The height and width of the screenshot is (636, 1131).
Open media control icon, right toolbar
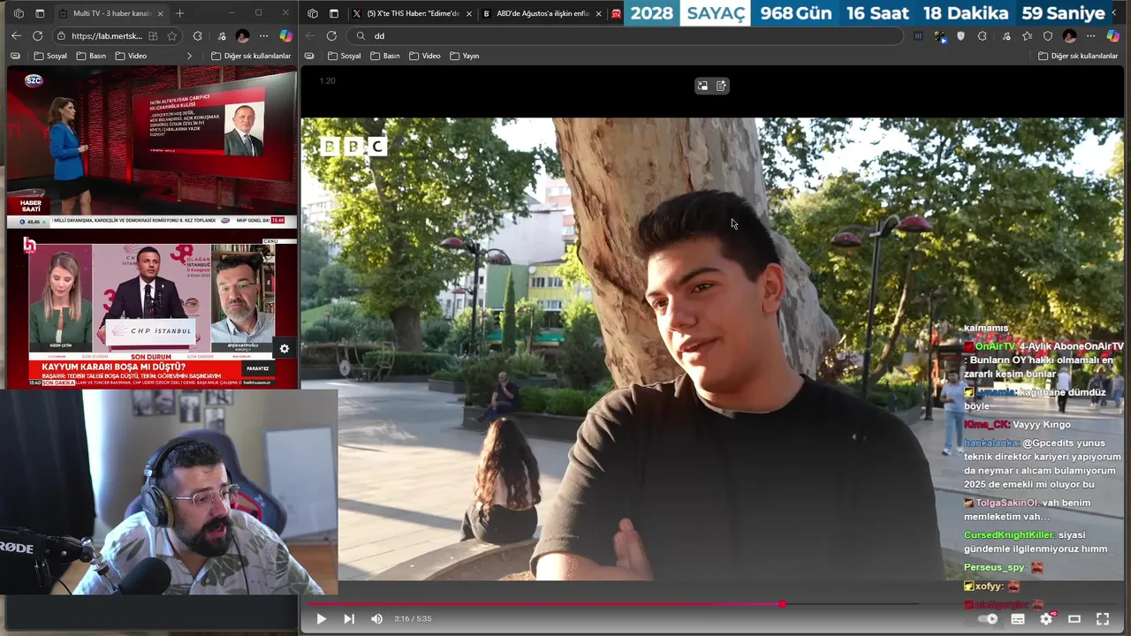click(1005, 36)
